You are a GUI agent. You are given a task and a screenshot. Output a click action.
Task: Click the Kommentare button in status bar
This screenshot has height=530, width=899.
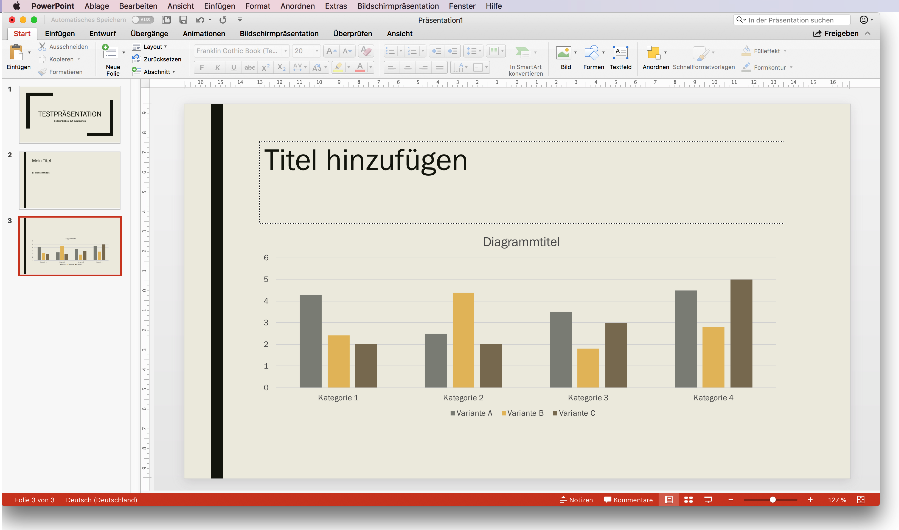pyautogui.click(x=628, y=500)
